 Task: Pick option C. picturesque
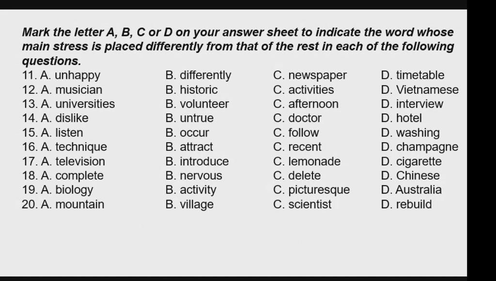pos(311,190)
